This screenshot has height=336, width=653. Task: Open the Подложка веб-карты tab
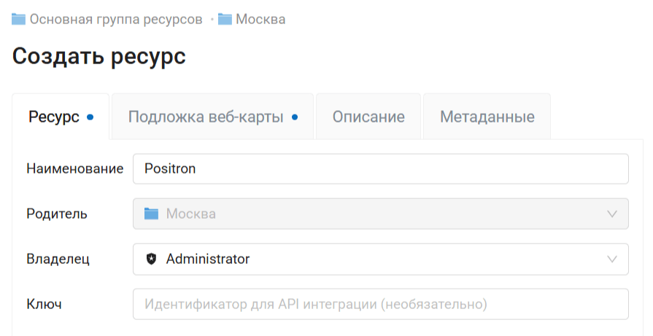[206, 117]
